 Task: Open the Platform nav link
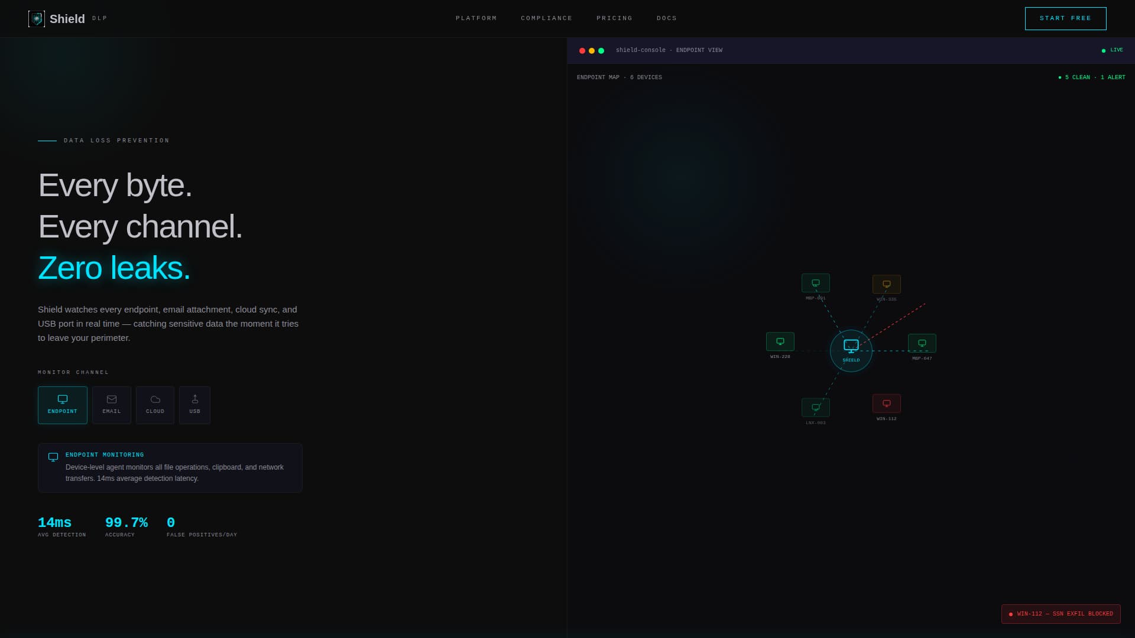click(476, 18)
